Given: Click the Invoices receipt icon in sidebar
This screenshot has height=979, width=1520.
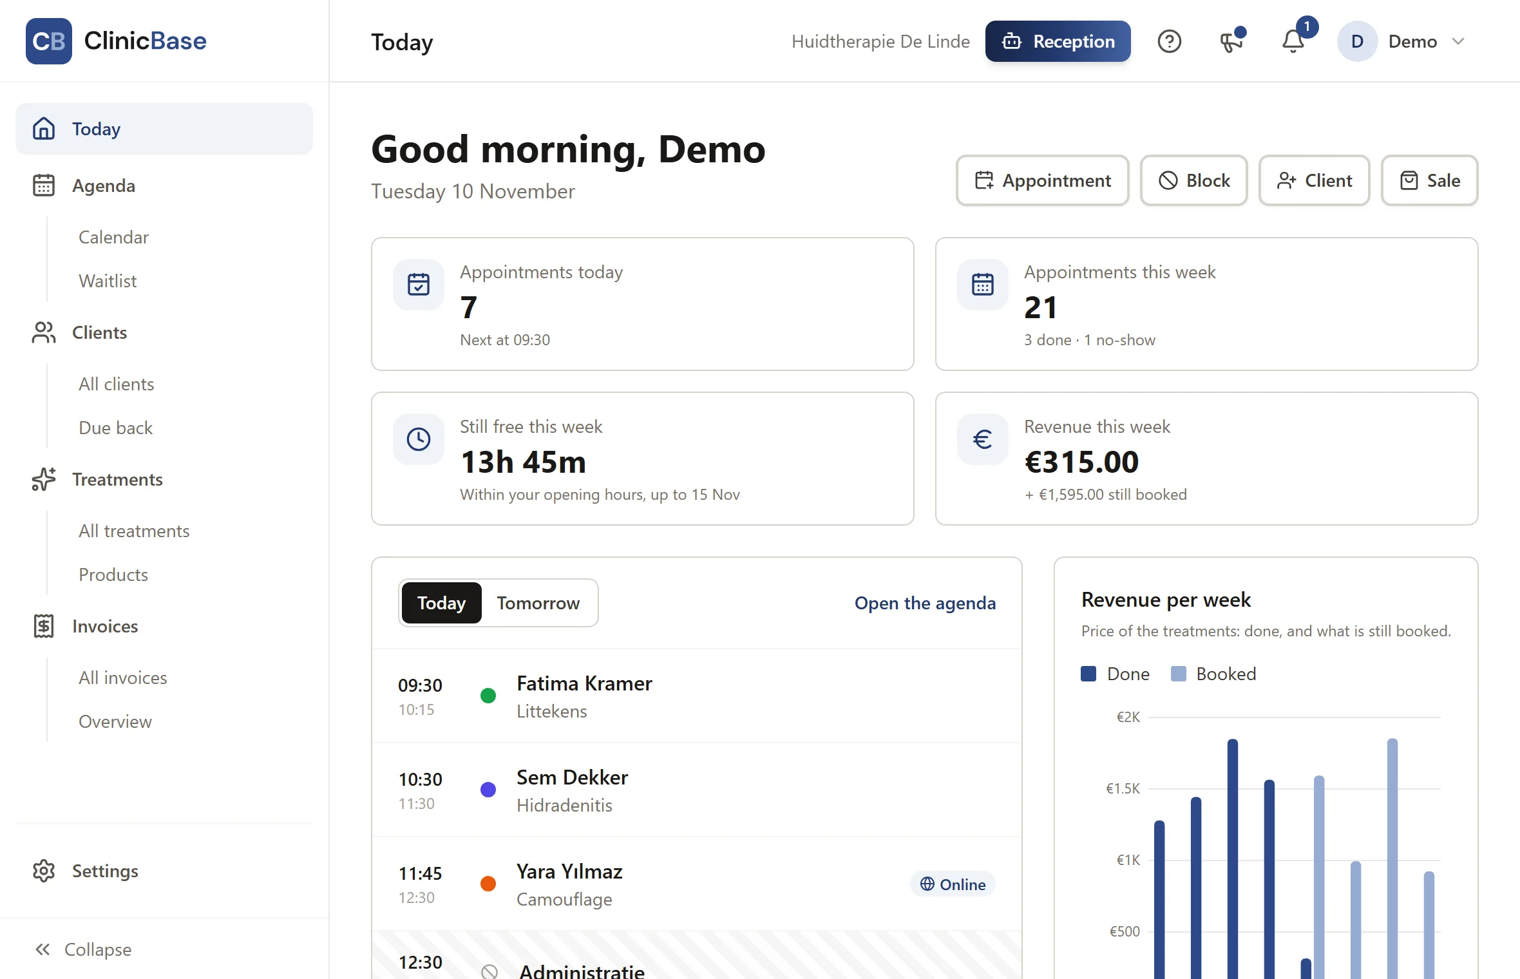Looking at the screenshot, I should pyautogui.click(x=44, y=626).
